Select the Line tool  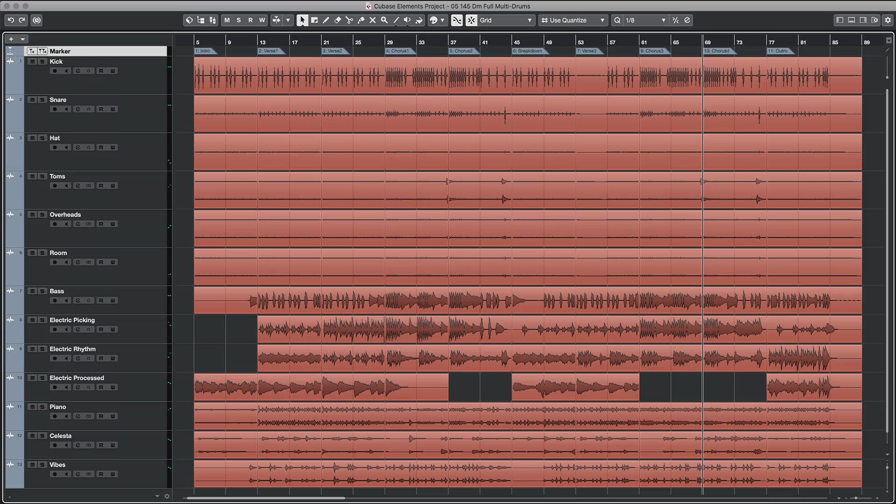[x=396, y=20]
